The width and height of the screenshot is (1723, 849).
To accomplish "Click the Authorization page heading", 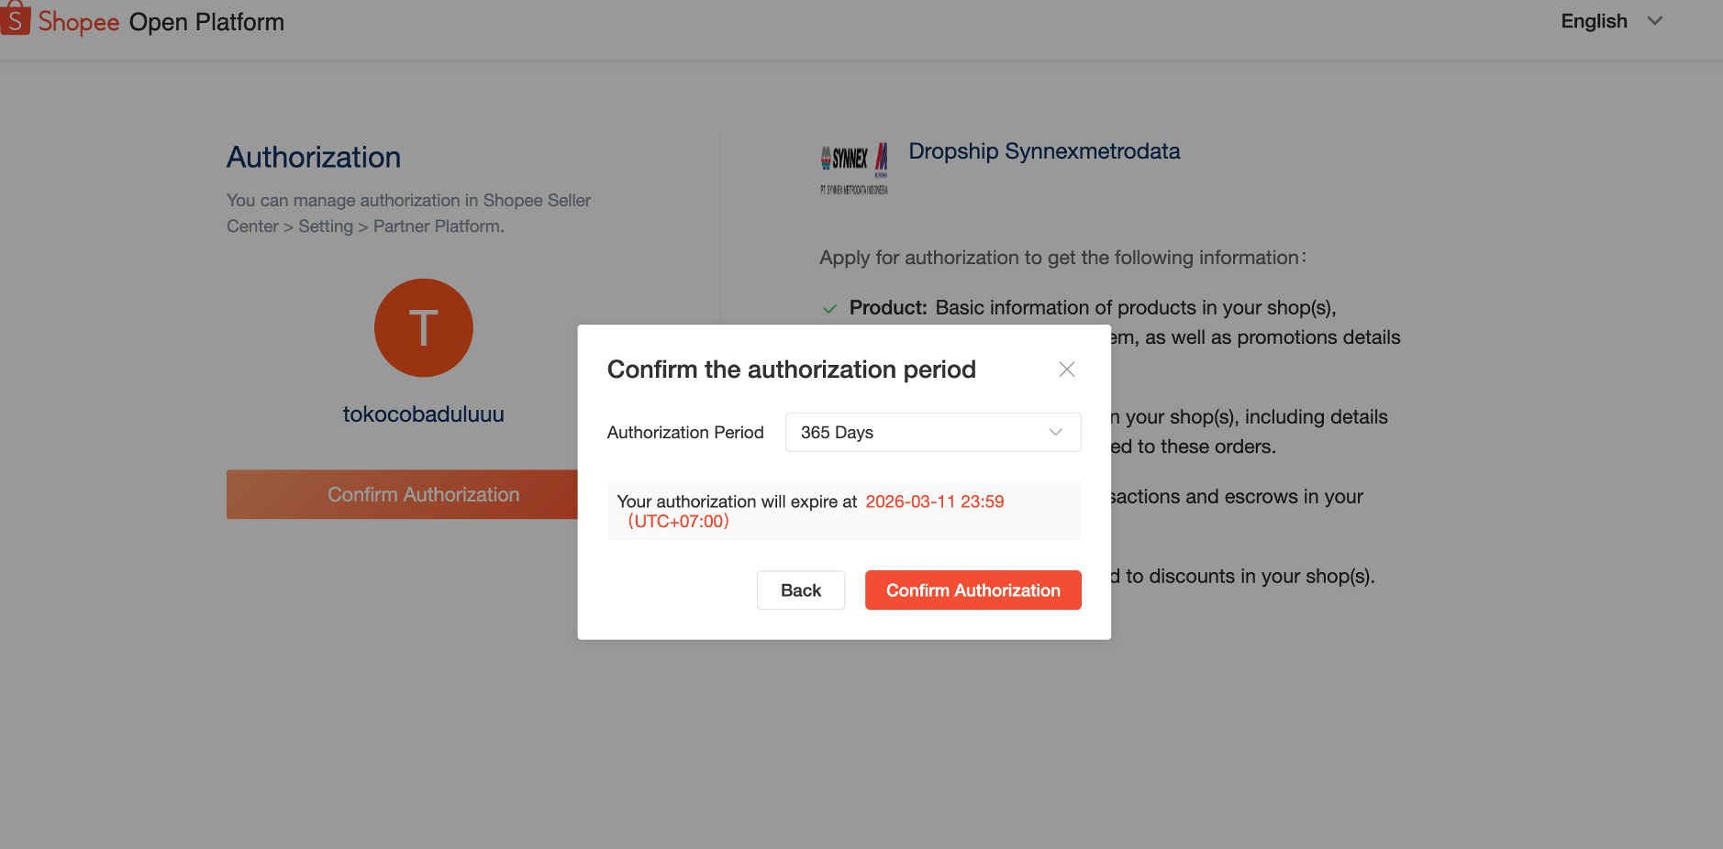I will click(314, 158).
